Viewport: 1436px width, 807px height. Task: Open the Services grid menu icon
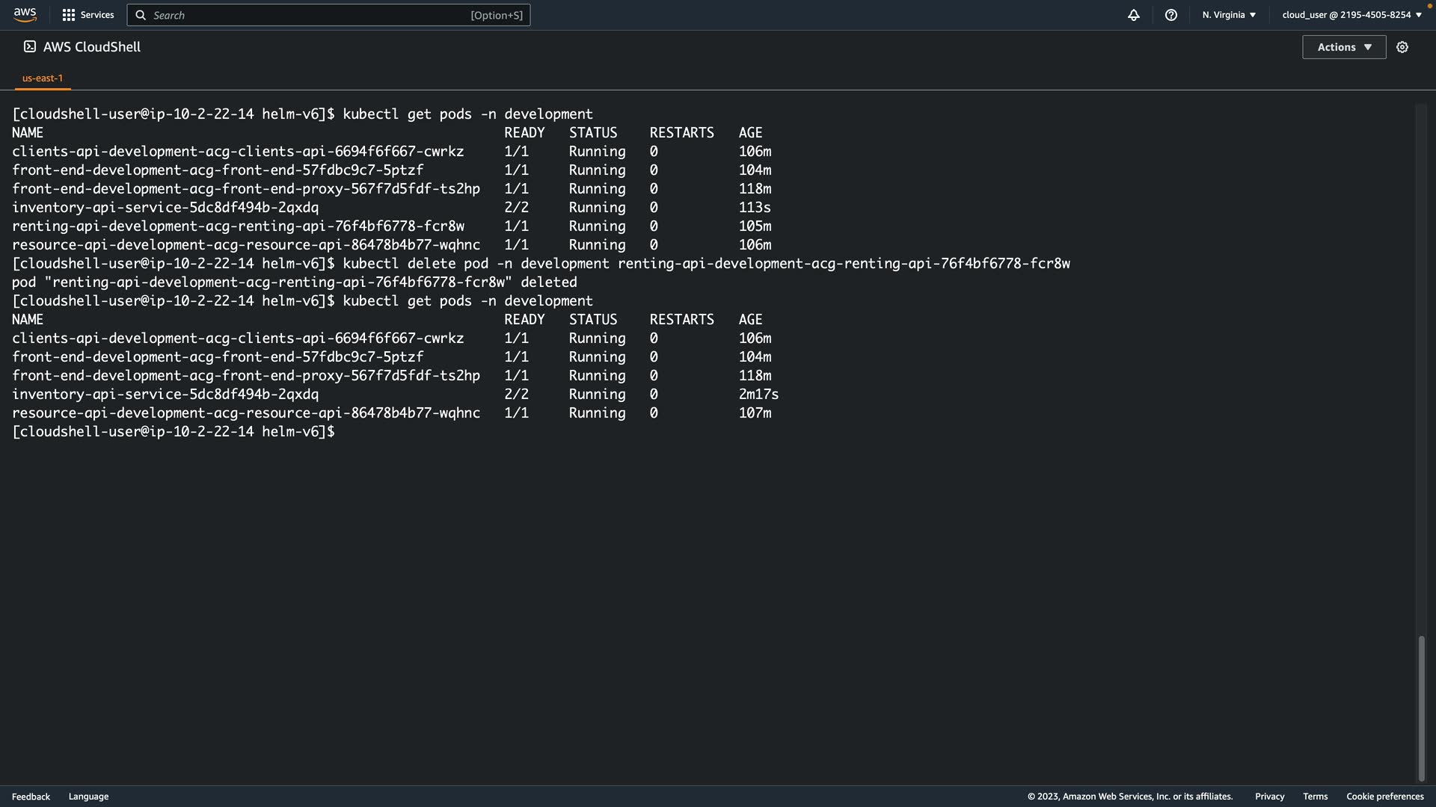coord(68,15)
